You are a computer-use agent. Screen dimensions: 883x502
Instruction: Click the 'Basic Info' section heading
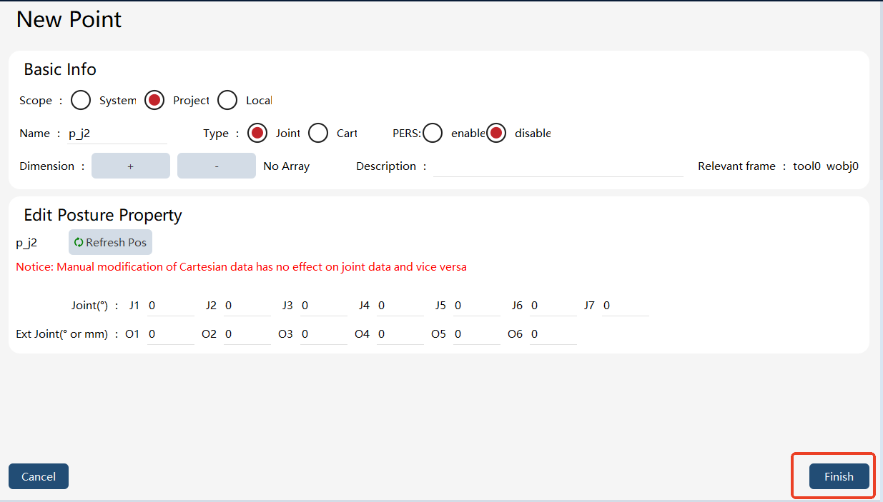click(x=60, y=69)
